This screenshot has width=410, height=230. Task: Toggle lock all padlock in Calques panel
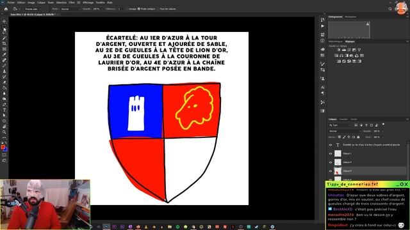click(359, 137)
